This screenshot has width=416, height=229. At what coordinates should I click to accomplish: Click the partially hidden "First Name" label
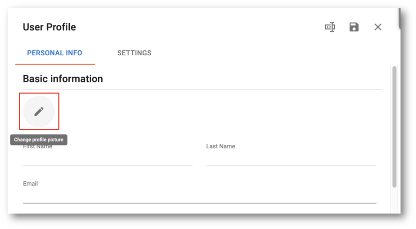pyautogui.click(x=38, y=147)
